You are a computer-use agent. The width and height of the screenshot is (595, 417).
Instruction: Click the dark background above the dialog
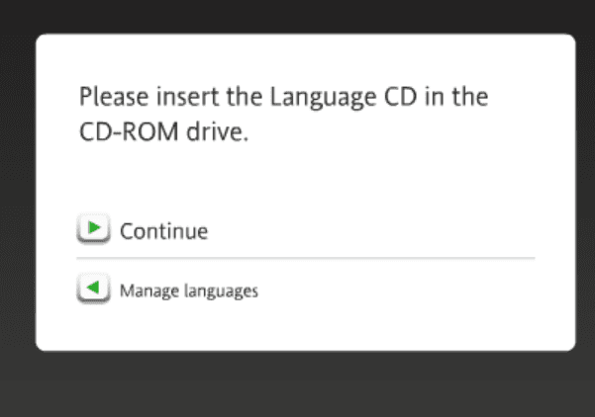point(297,16)
